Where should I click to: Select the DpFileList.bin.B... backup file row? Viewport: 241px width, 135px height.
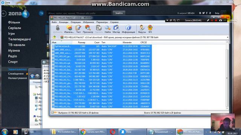click(x=102, y=46)
